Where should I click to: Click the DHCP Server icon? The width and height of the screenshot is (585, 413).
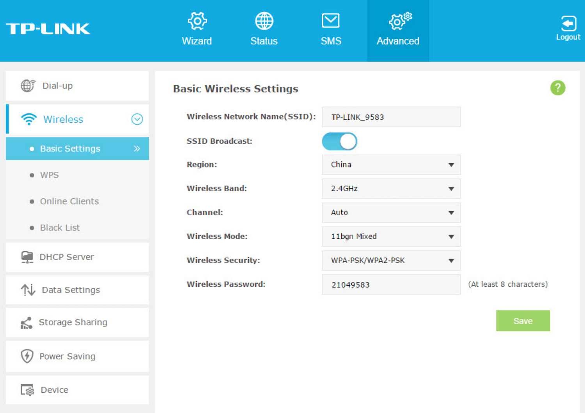27,257
